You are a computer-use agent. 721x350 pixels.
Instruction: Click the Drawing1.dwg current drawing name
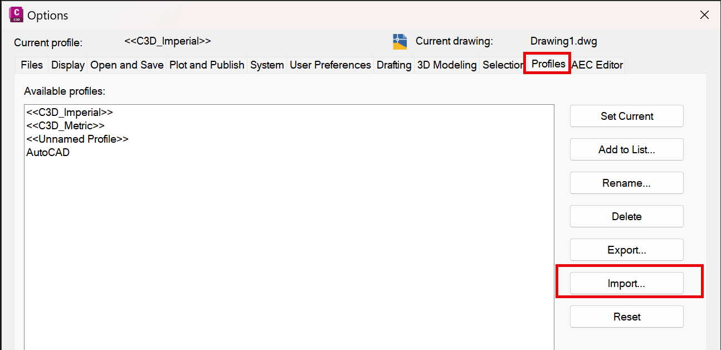tap(564, 41)
